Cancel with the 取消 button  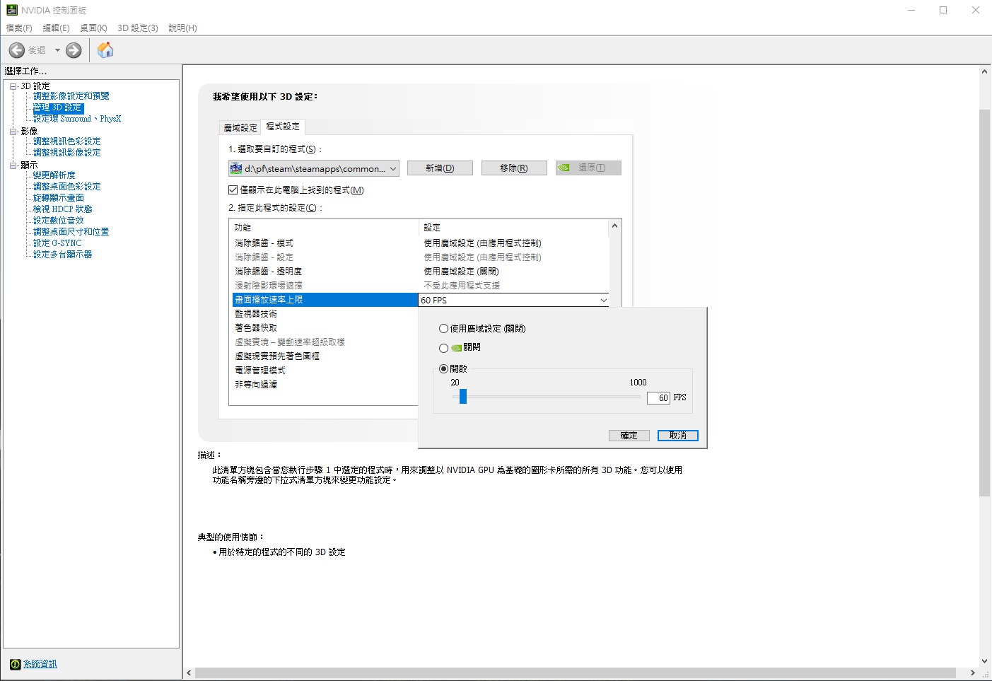(678, 436)
